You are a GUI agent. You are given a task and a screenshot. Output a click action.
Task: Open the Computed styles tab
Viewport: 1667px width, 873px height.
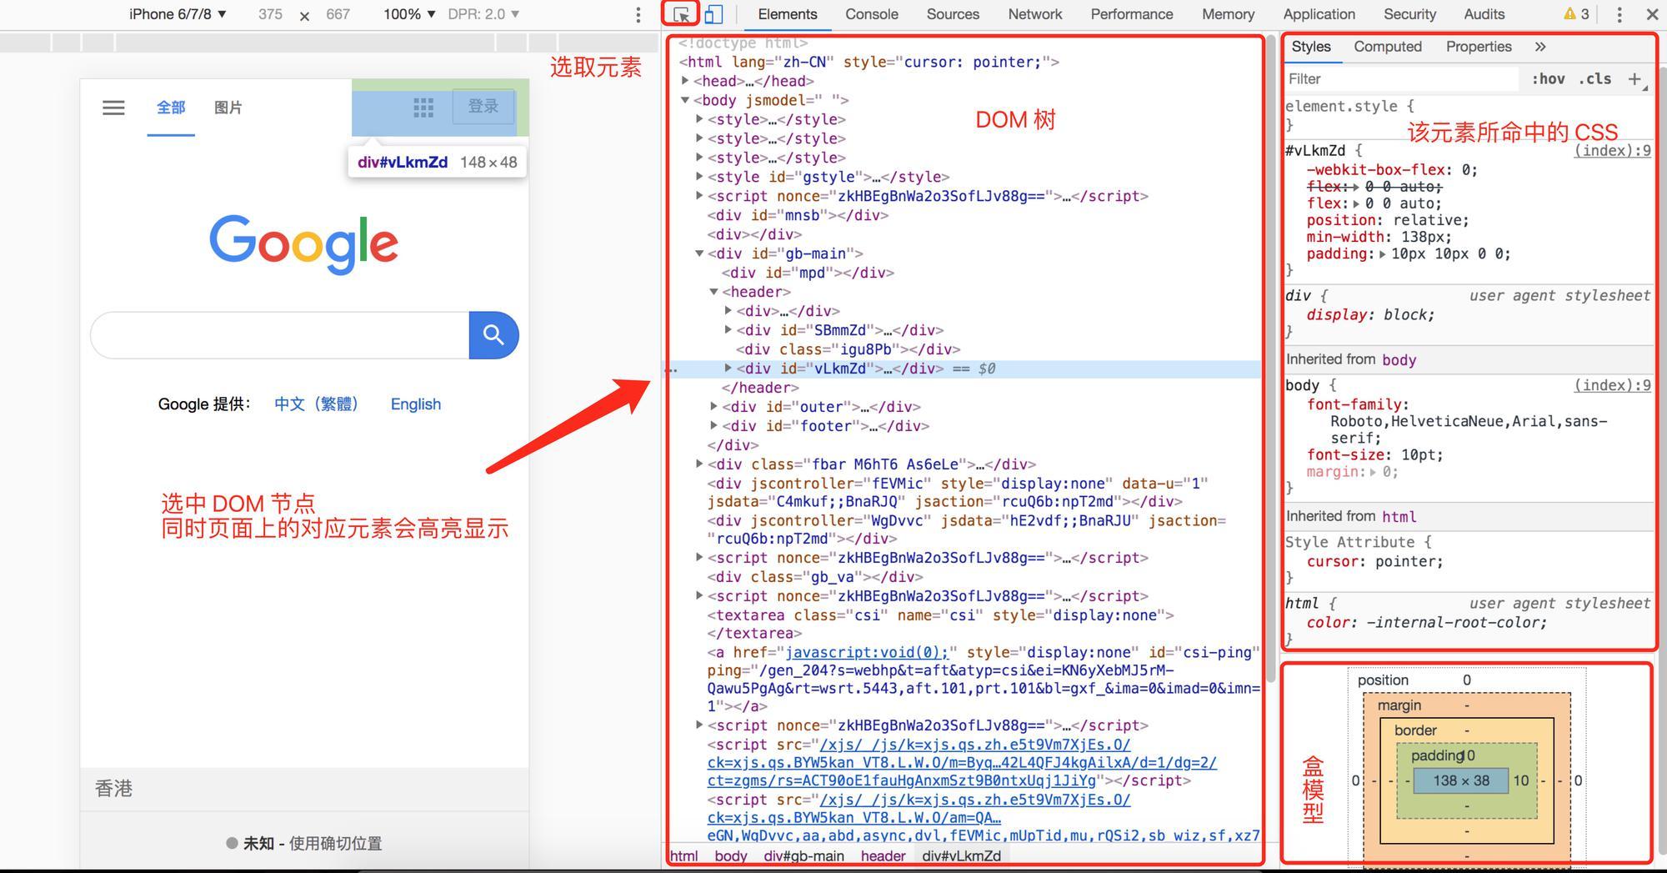tap(1387, 47)
